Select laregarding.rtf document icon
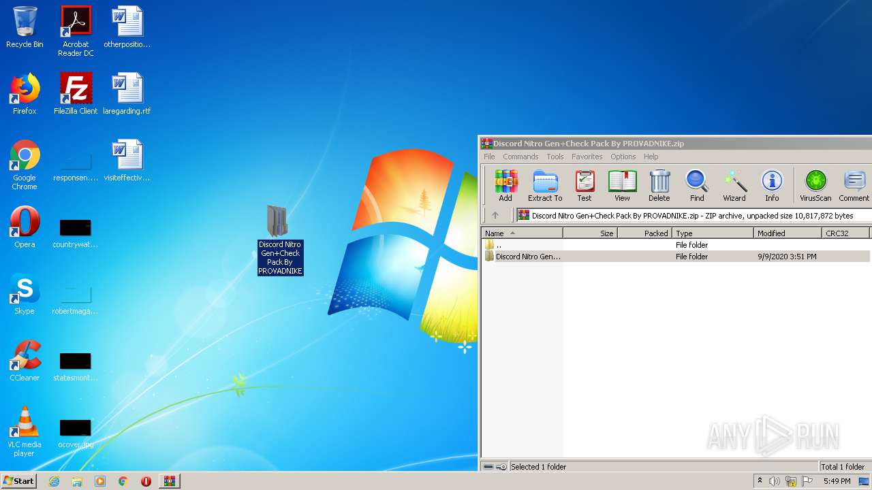 coord(127,94)
